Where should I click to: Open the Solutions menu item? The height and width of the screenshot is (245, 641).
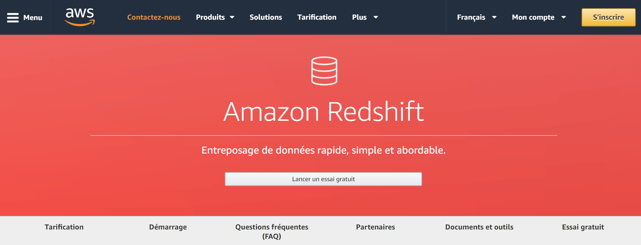(x=266, y=17)
